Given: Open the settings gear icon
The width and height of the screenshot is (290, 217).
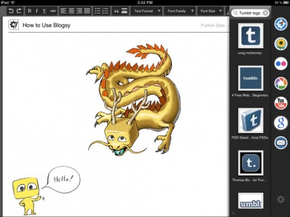Looking at the screenshot, I should tap(281, 199).
